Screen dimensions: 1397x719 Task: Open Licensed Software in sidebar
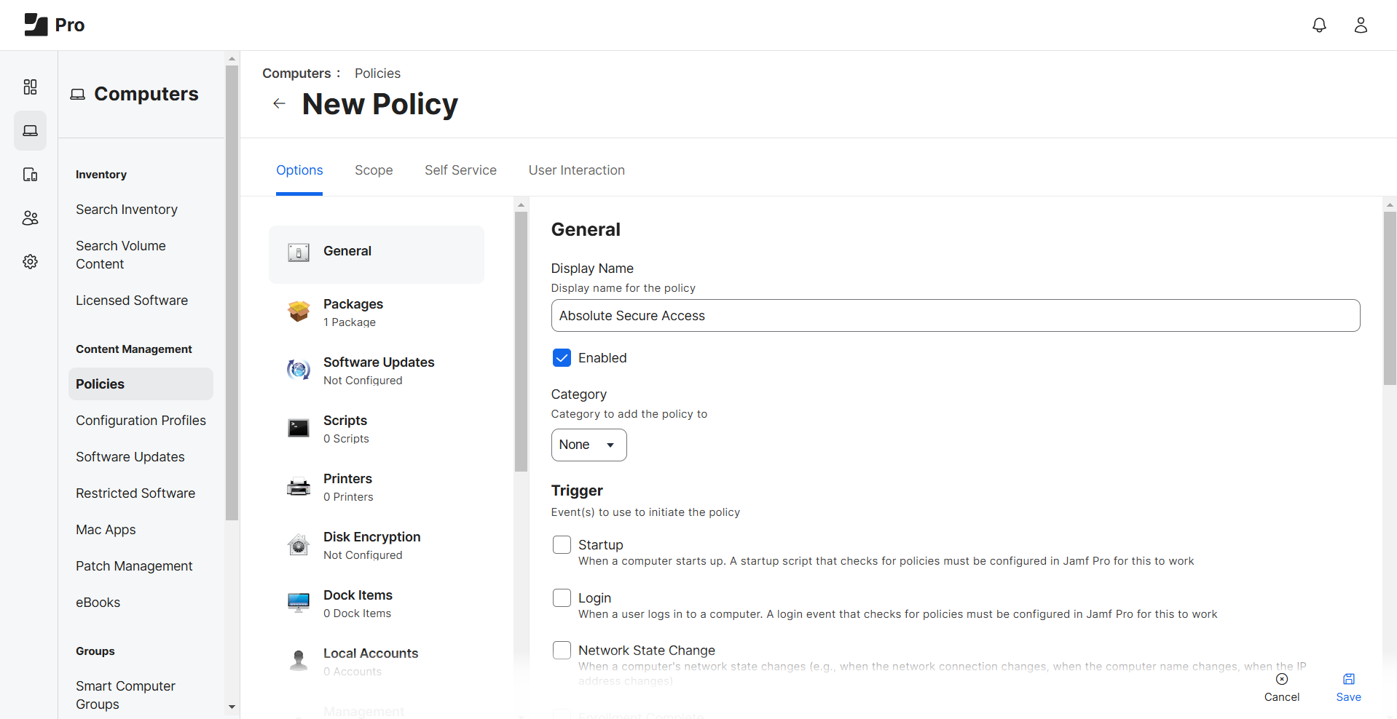(132, 301)
